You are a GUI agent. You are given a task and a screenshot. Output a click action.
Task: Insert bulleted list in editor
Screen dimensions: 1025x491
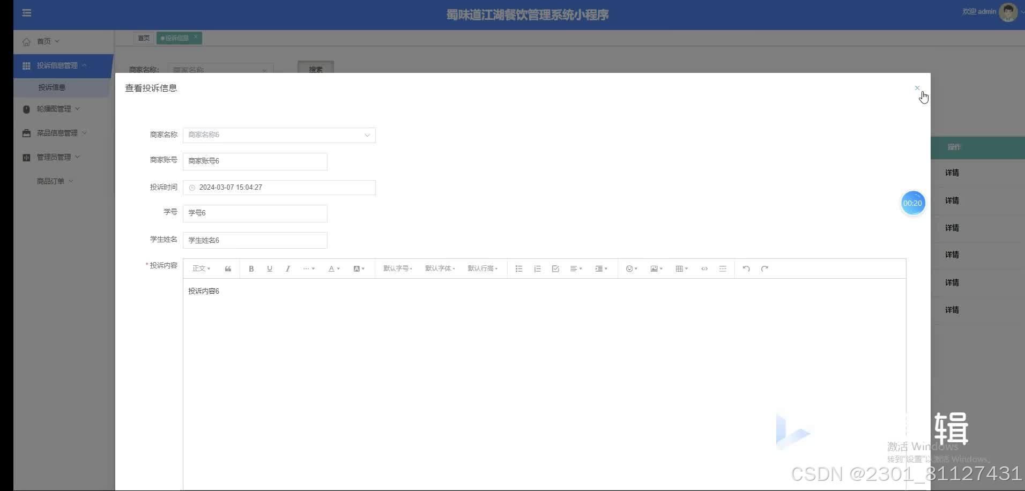click(518, 269)
